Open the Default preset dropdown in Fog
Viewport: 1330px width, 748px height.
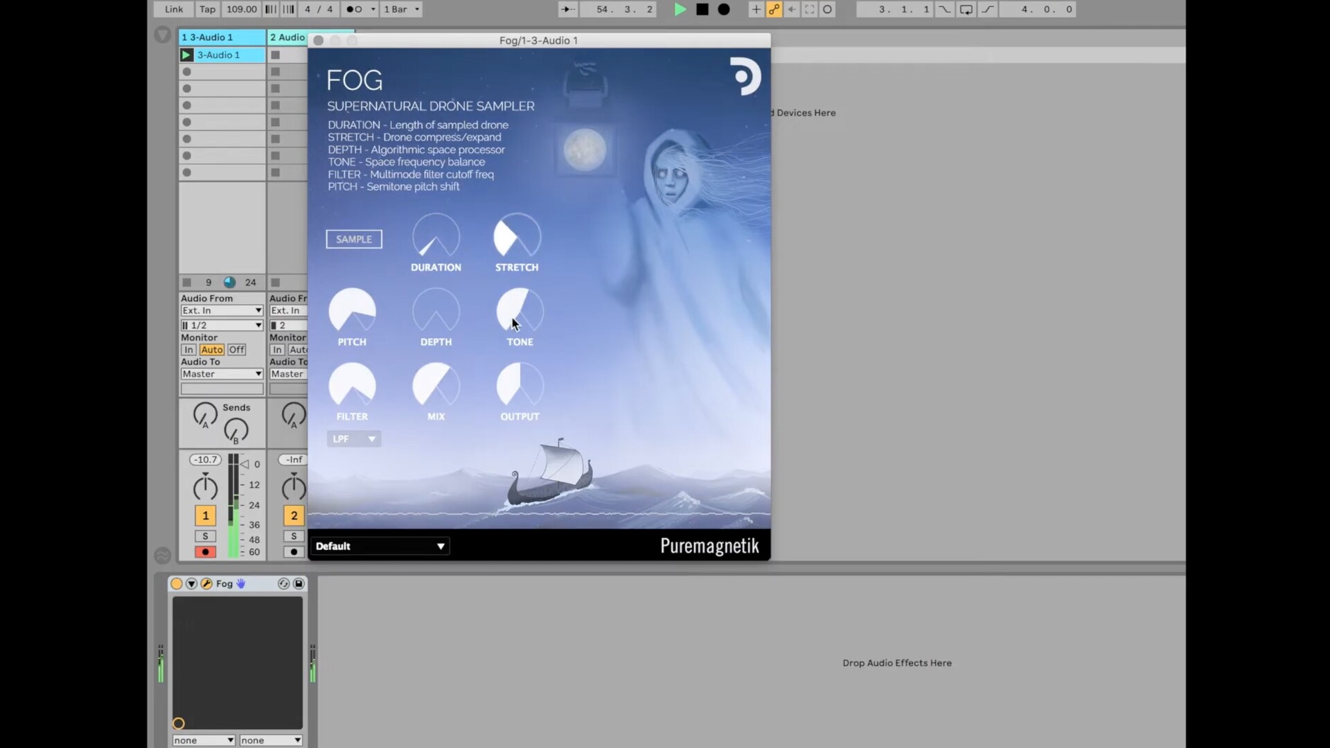380,546
